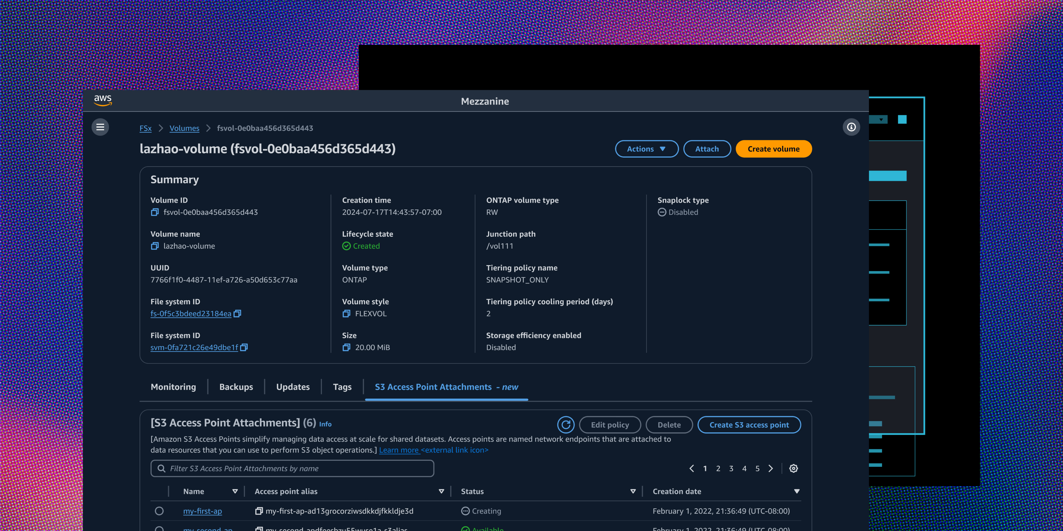This screenshot has height=531, width=1063.
Task: Click the Edit policy button
Action: point(610,425)
